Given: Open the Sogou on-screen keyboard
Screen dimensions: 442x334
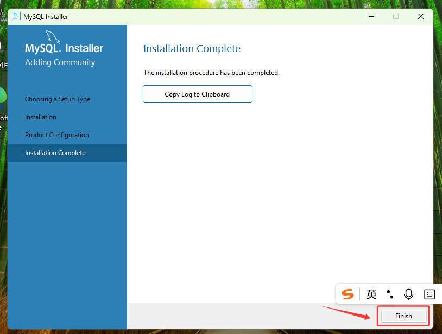Looking at the screenshot, I should pyautogui.click(x=430, y=294).
